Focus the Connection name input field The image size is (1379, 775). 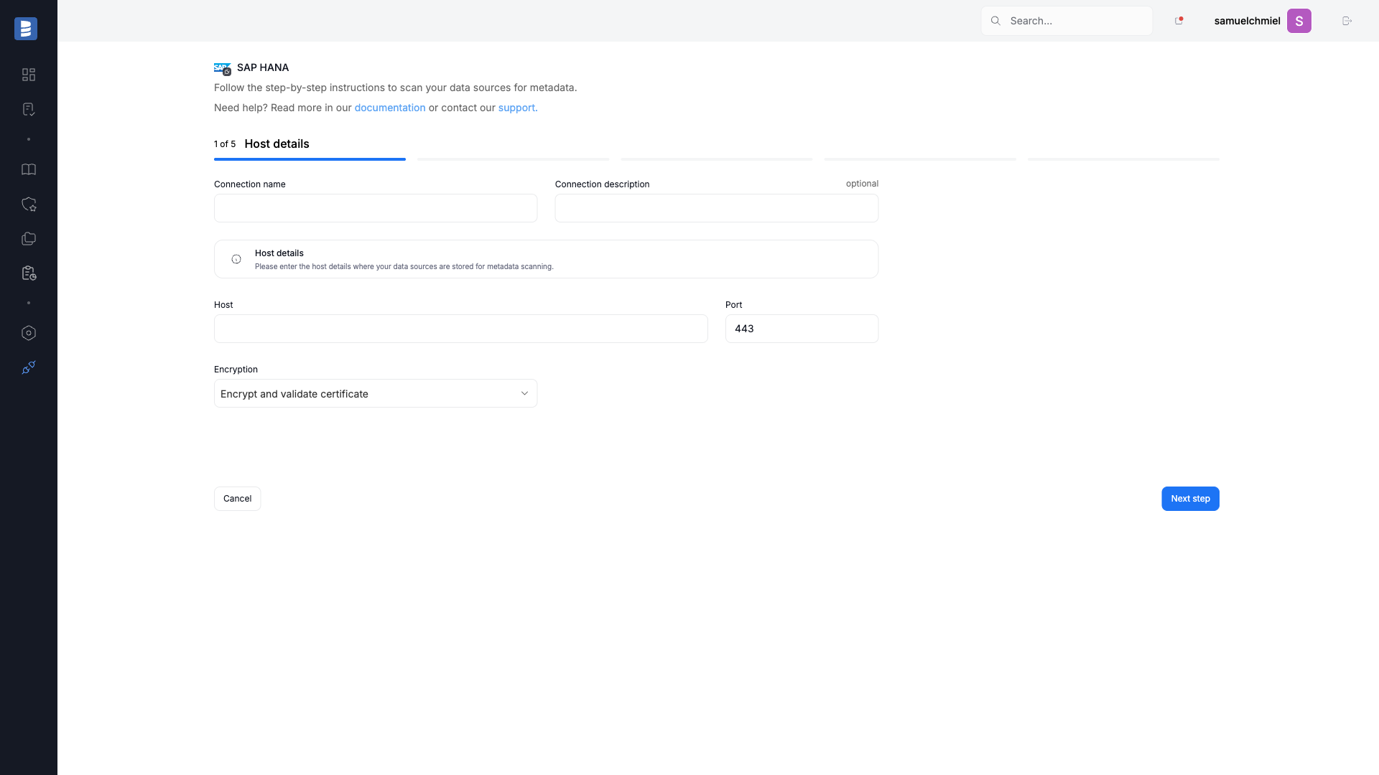(376, 208)
